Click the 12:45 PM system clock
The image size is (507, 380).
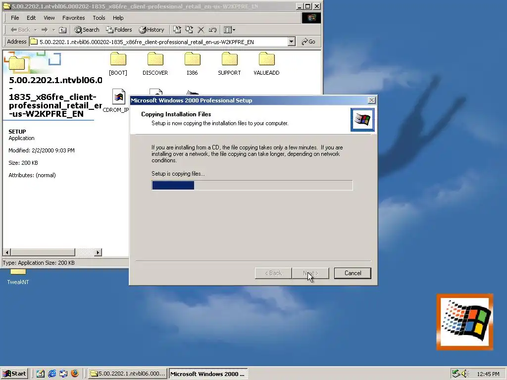(488, 374)
